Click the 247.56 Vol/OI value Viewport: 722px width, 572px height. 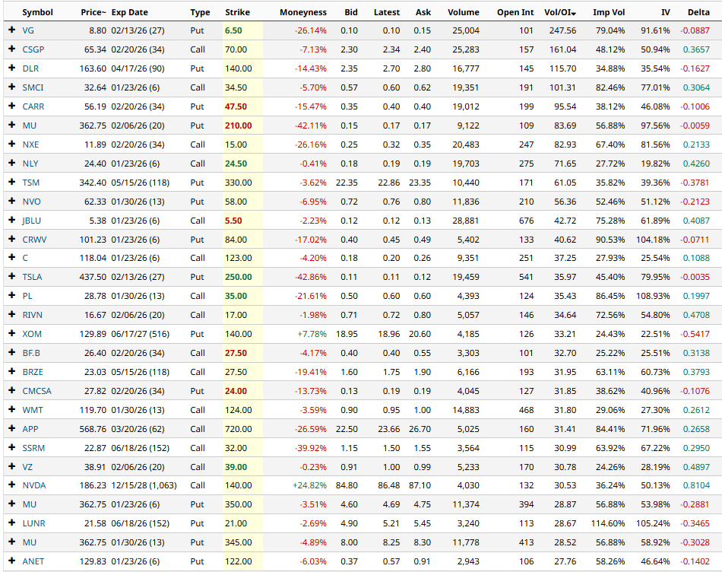coord(562,30)
